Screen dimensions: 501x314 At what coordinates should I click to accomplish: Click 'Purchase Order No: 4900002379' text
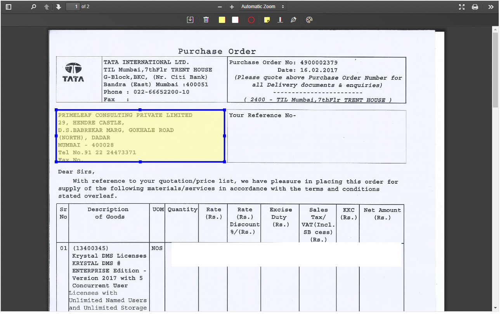click(283, 62)
